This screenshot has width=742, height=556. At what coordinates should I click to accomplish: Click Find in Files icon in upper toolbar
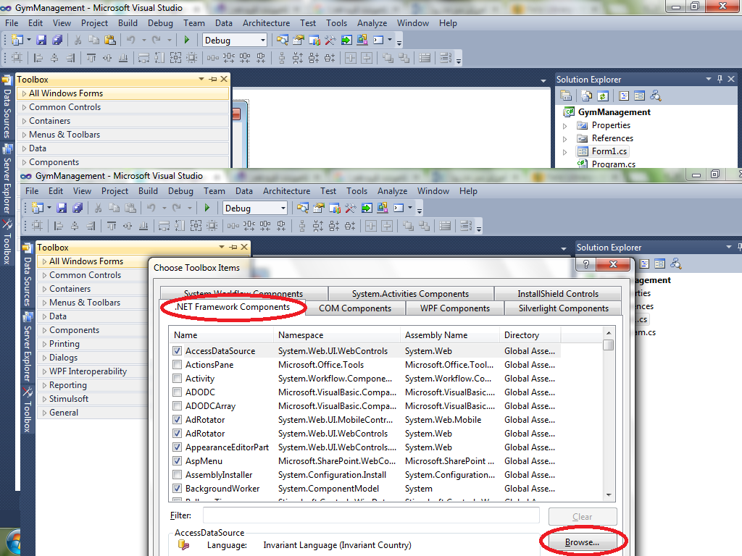pyautogui.click(x=283, y=41)
